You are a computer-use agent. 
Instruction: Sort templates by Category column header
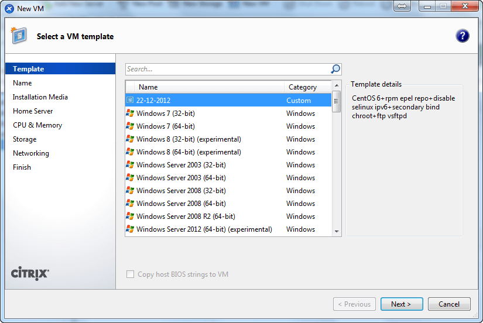pyautogui.click(x=307, y=87)
